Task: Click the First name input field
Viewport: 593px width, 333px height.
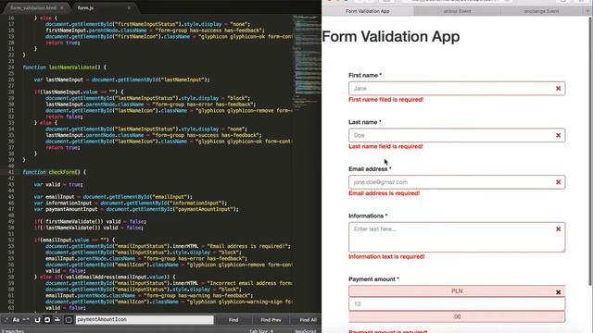Action: (457, 89)
